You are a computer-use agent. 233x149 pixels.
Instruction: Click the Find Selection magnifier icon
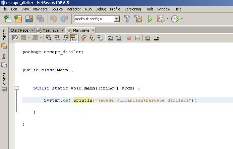[x=49, y=38]
